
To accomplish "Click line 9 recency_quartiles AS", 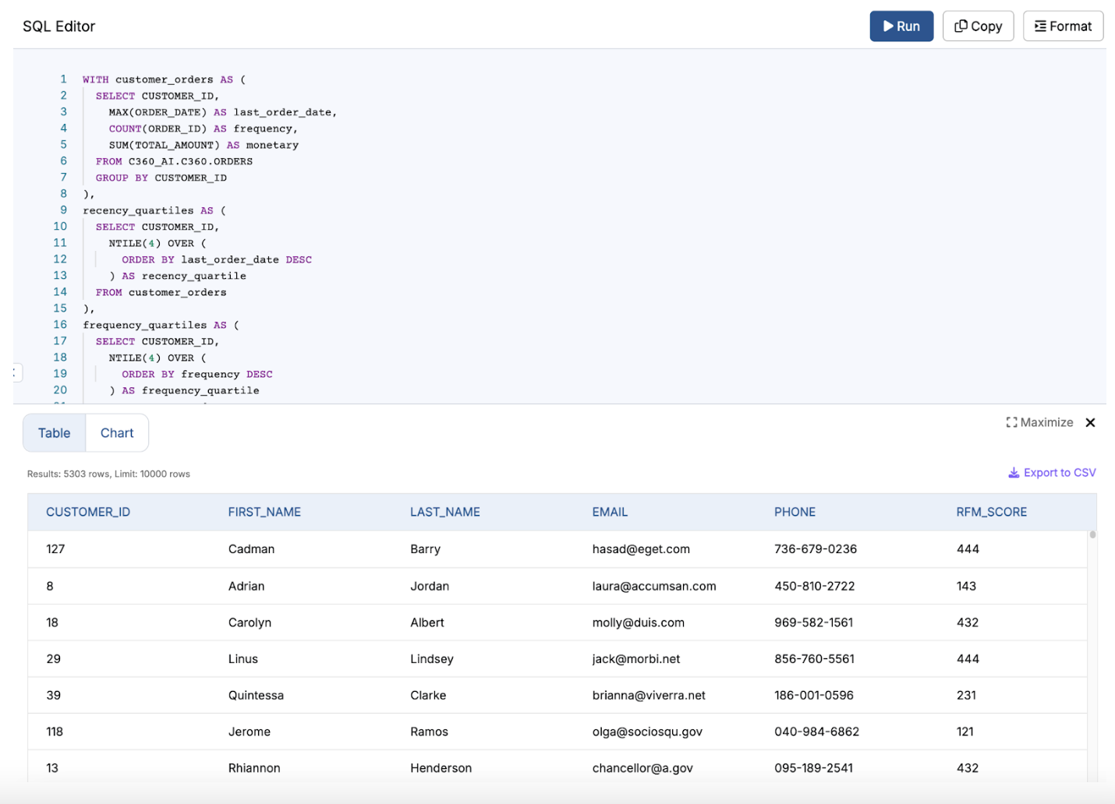I will click(x=154, y=210).
